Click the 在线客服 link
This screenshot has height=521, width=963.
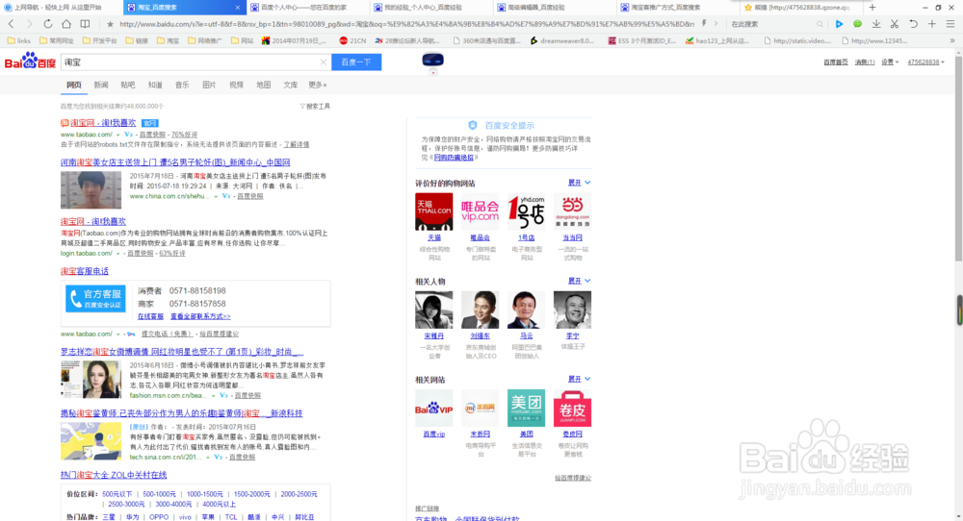coord(150,316)
